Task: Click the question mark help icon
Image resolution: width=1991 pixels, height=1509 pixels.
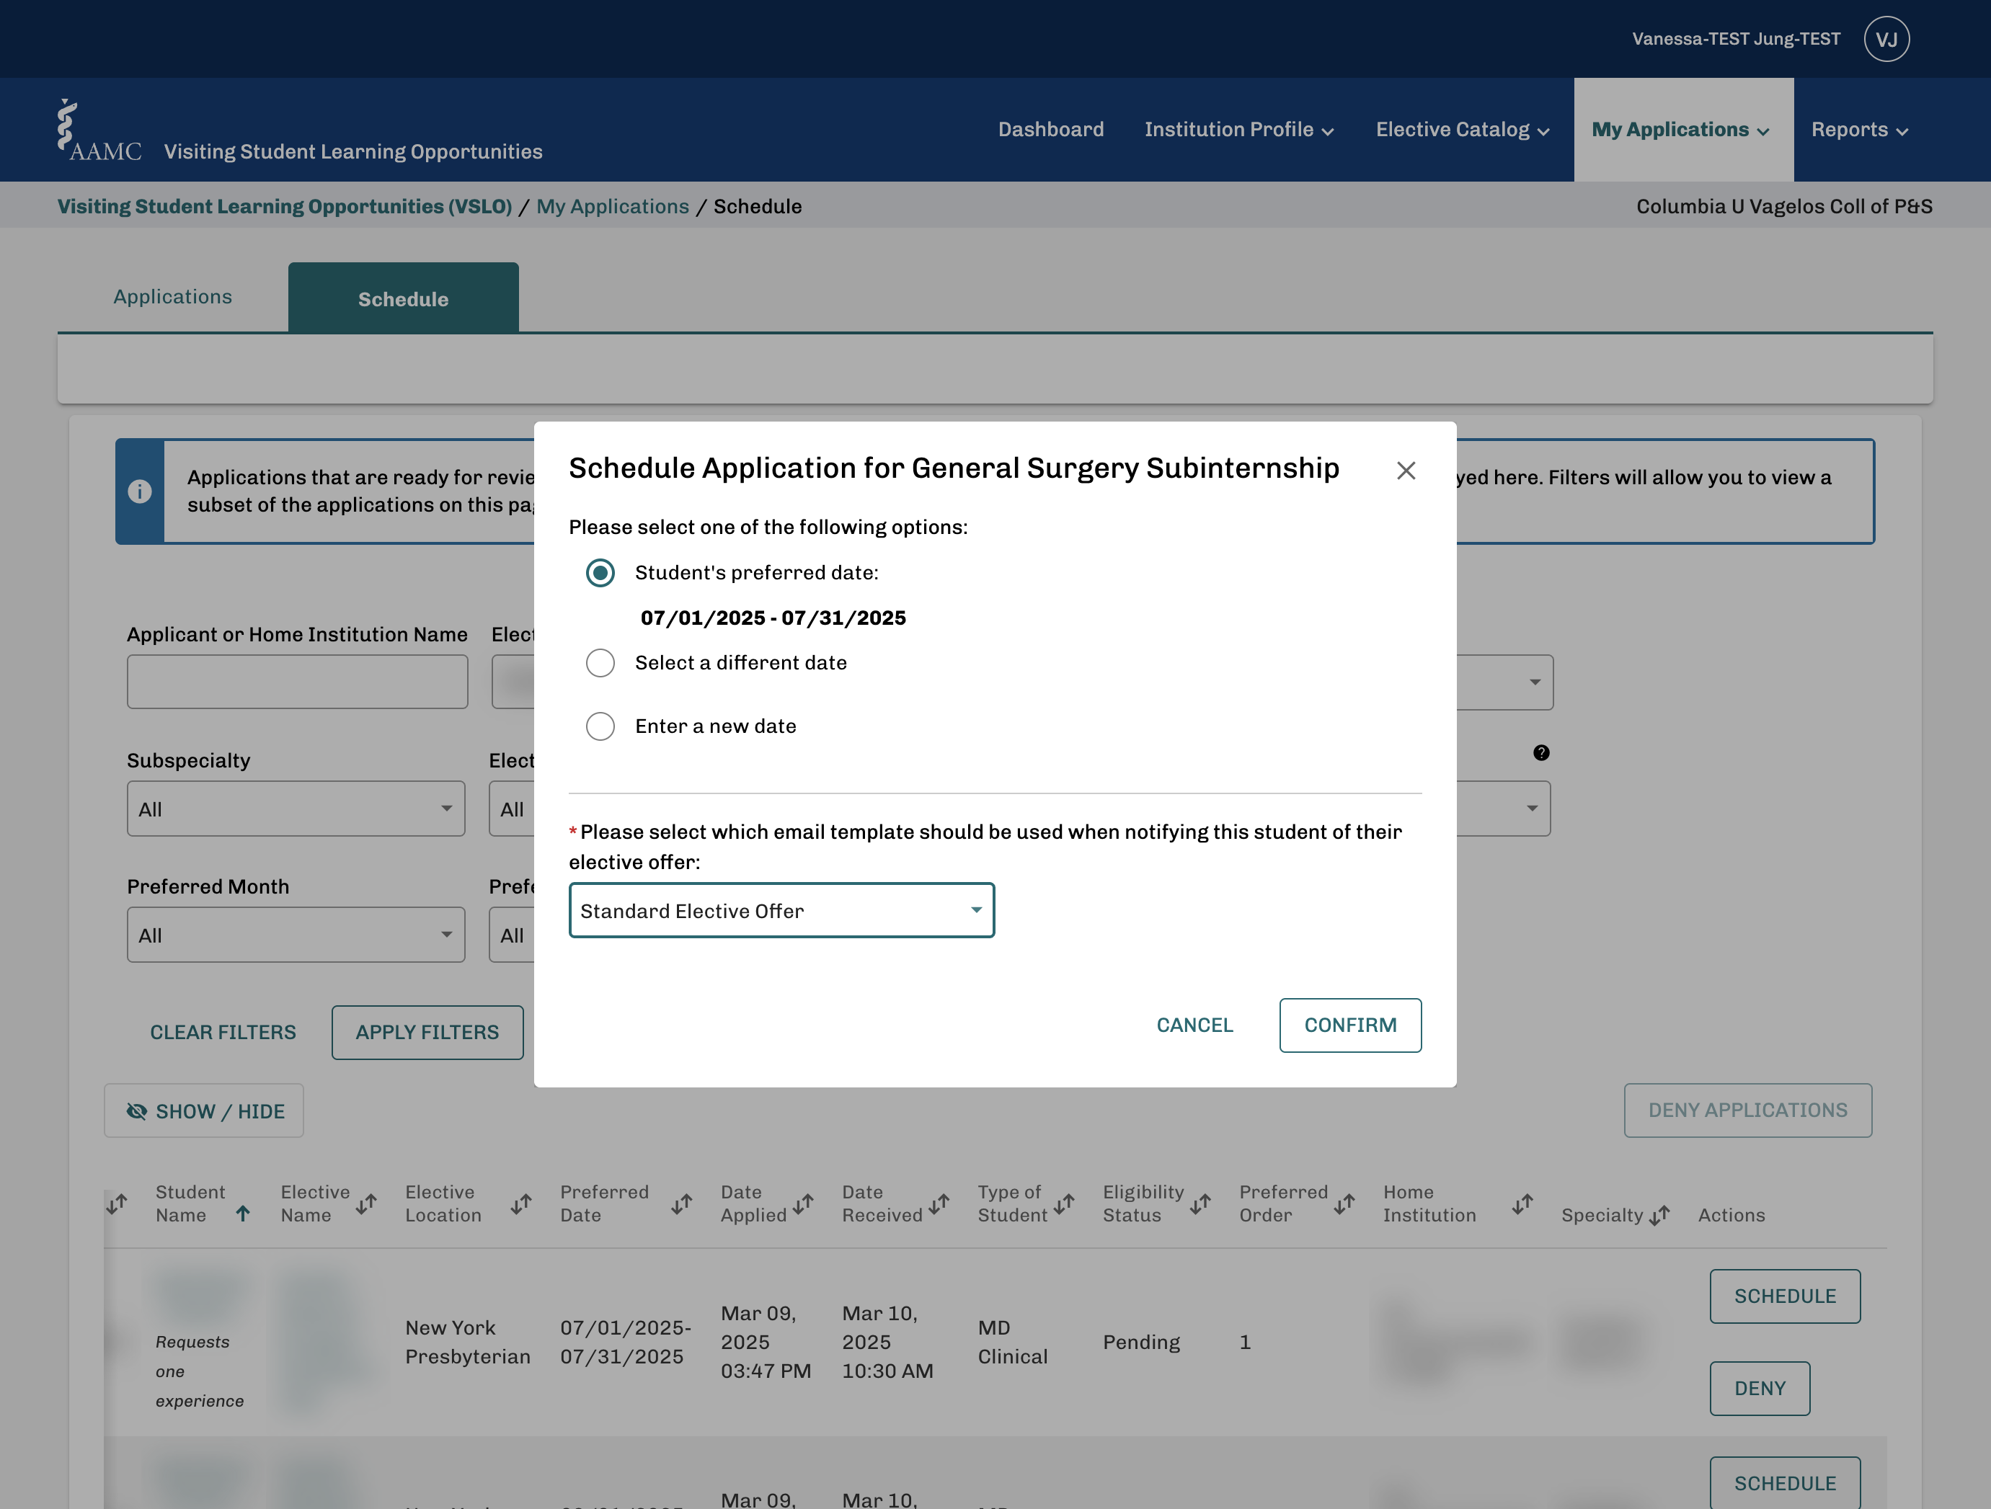Action: point(1541,753)
